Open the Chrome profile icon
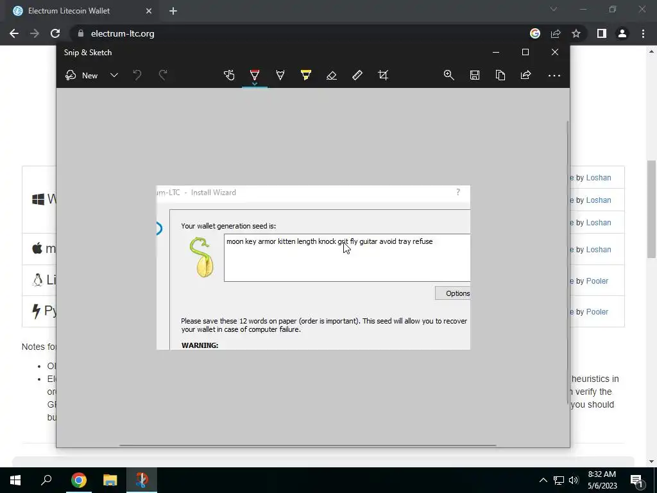The image size is (657, 493). pyautogui.click(x=622, y=33)
